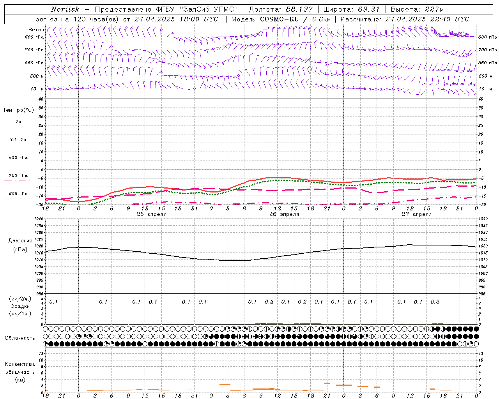The width and height of the screenshot is (499, 399).
Task: Select the 500 гПа entry in temperature legend
Action: pos(18,194)
